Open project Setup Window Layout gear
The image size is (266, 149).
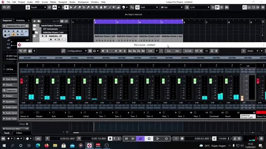coord(263,7)
